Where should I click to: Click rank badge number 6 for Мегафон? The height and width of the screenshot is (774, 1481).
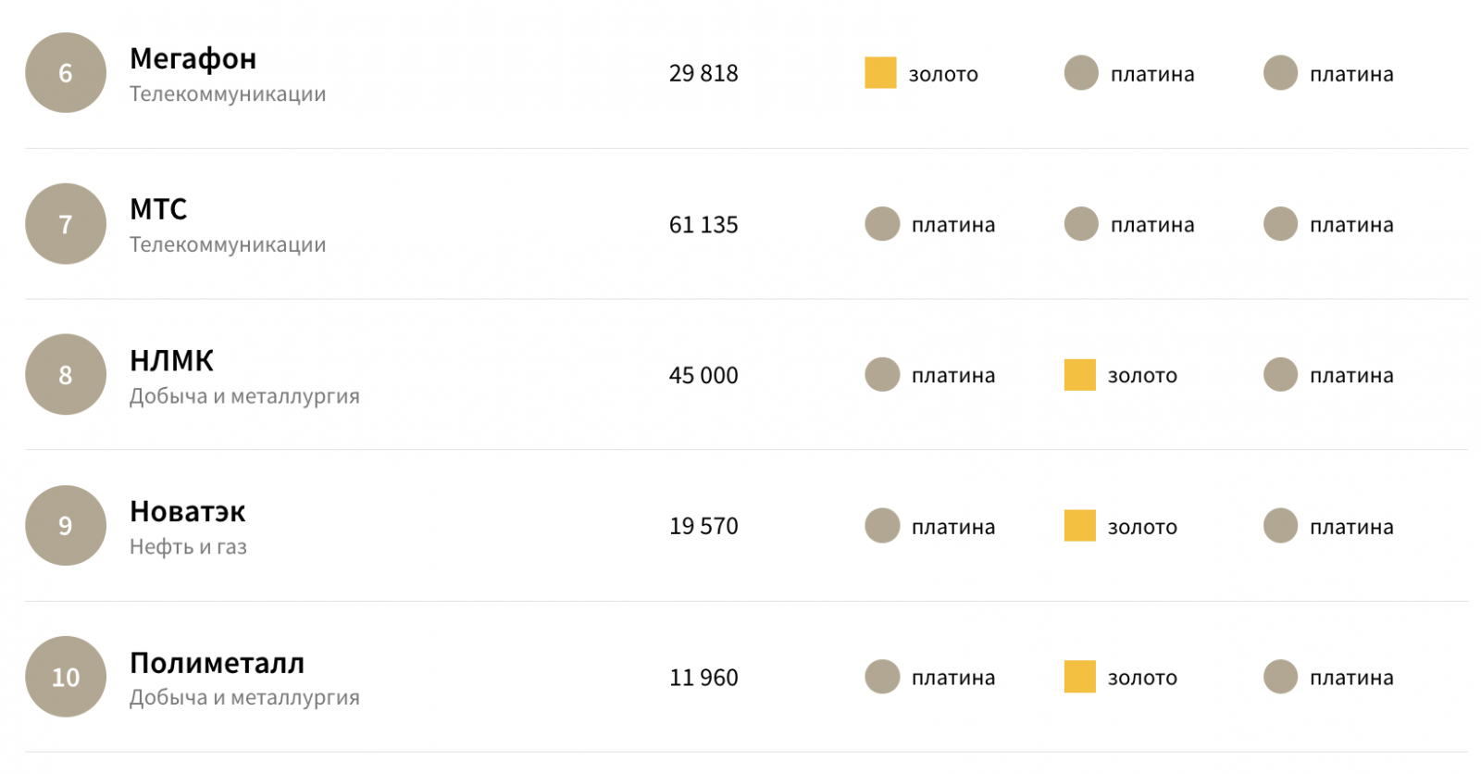(x=66, y=73)
